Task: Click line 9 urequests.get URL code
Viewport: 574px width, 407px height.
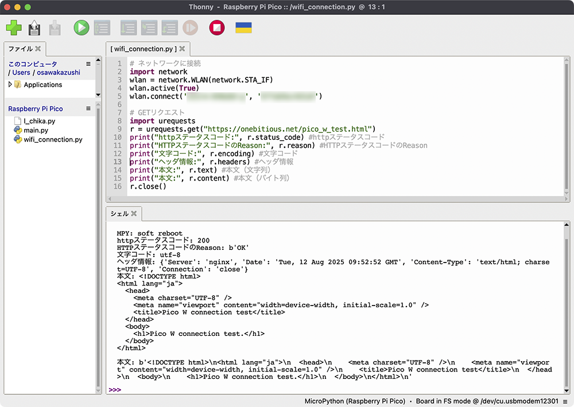Action: (x=253, y=129)
